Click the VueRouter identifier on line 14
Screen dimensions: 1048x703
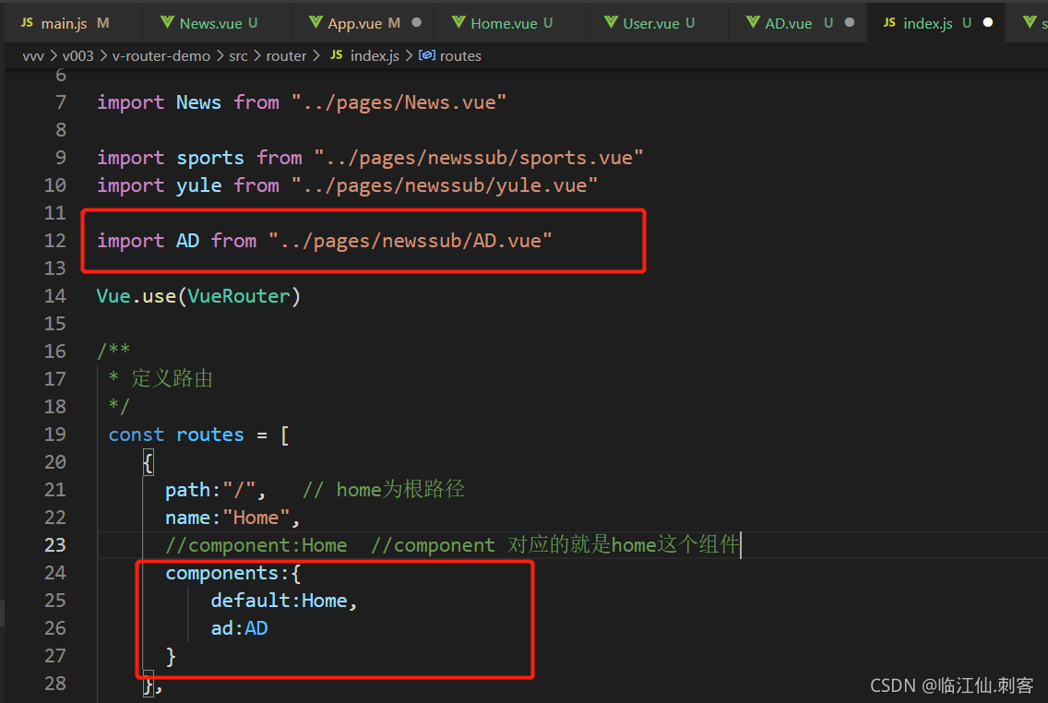pos(239,296)
